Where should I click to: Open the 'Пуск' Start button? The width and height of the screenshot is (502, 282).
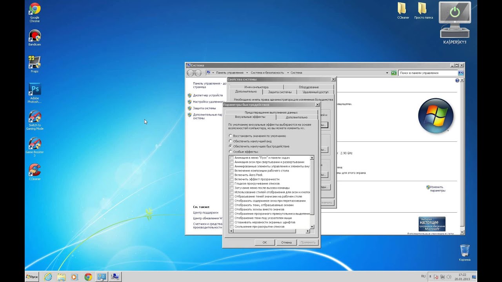[x=32, y=277]
